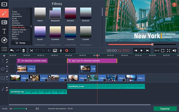Mute the audio track

tap(7, 88)
